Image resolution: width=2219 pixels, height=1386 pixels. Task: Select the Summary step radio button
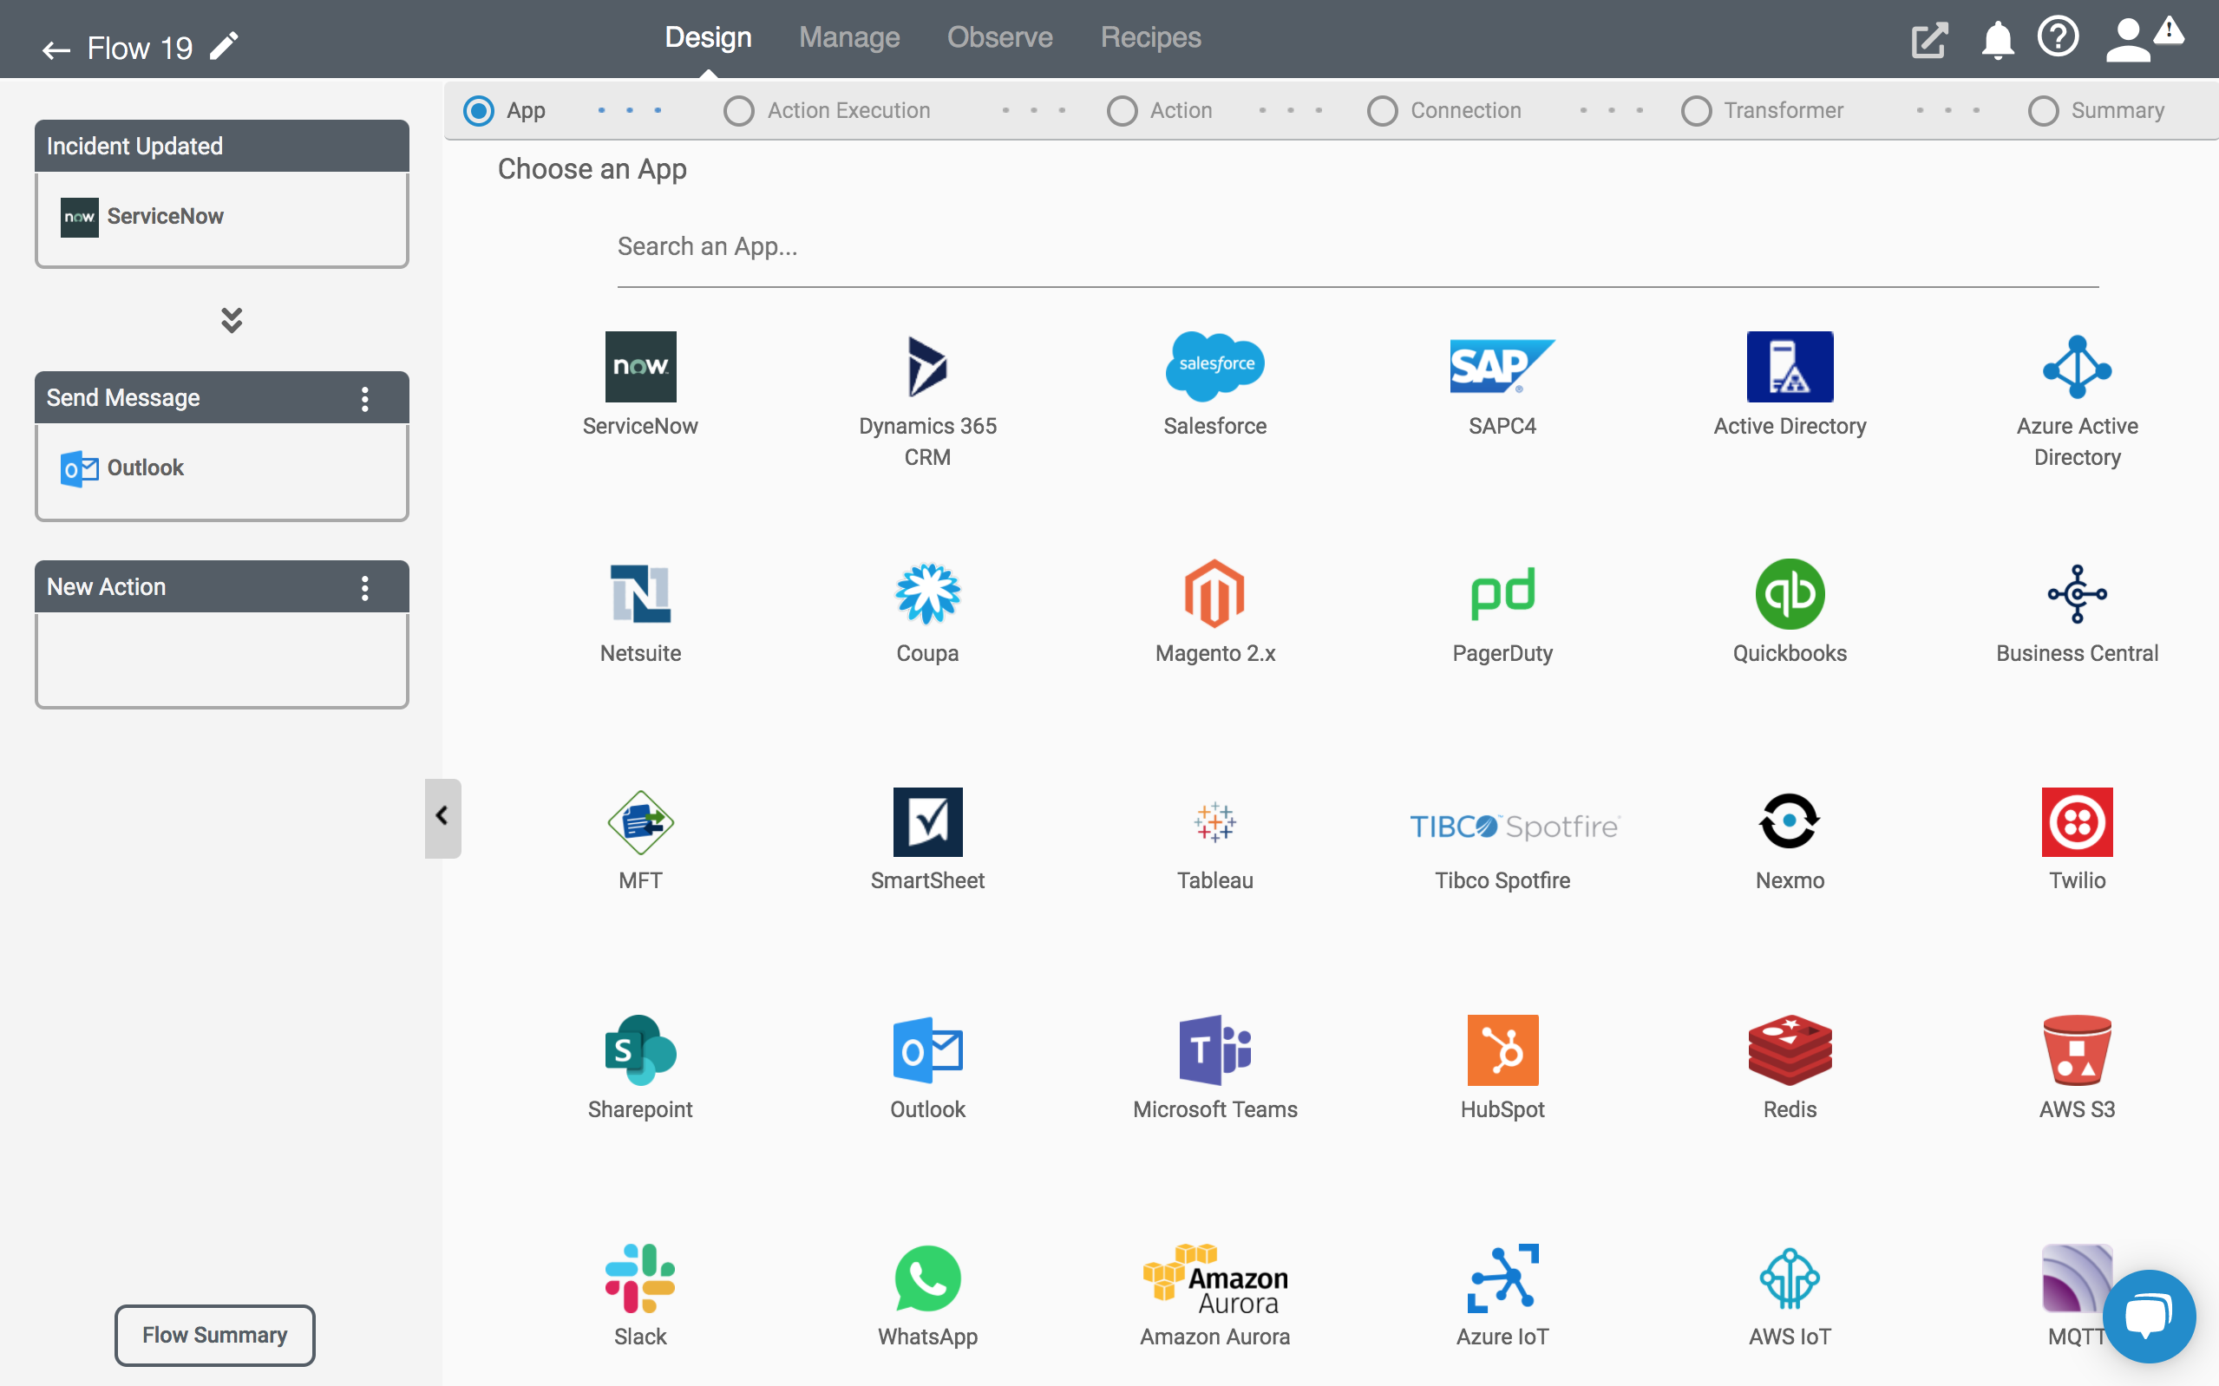point(2042,111)
